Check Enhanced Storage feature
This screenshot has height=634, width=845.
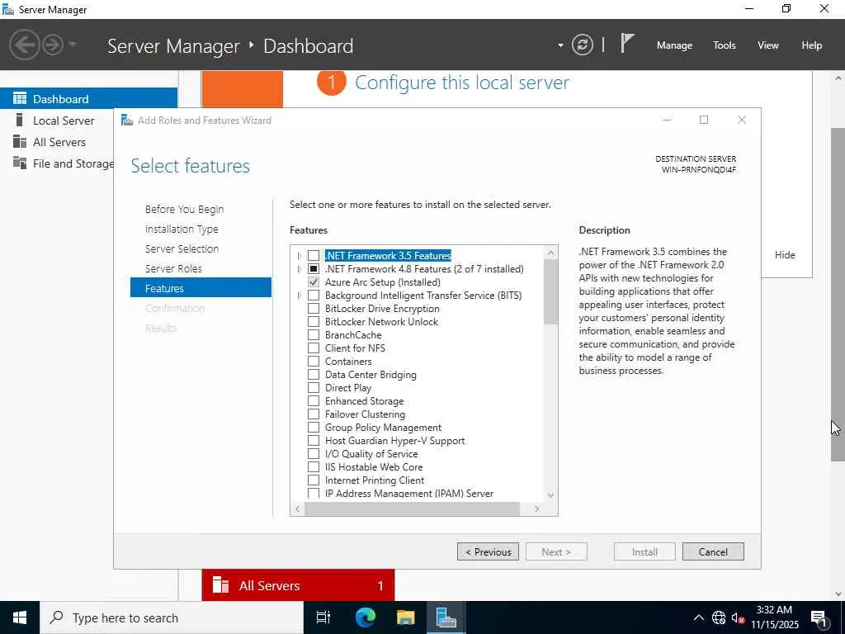pos(314,400)
